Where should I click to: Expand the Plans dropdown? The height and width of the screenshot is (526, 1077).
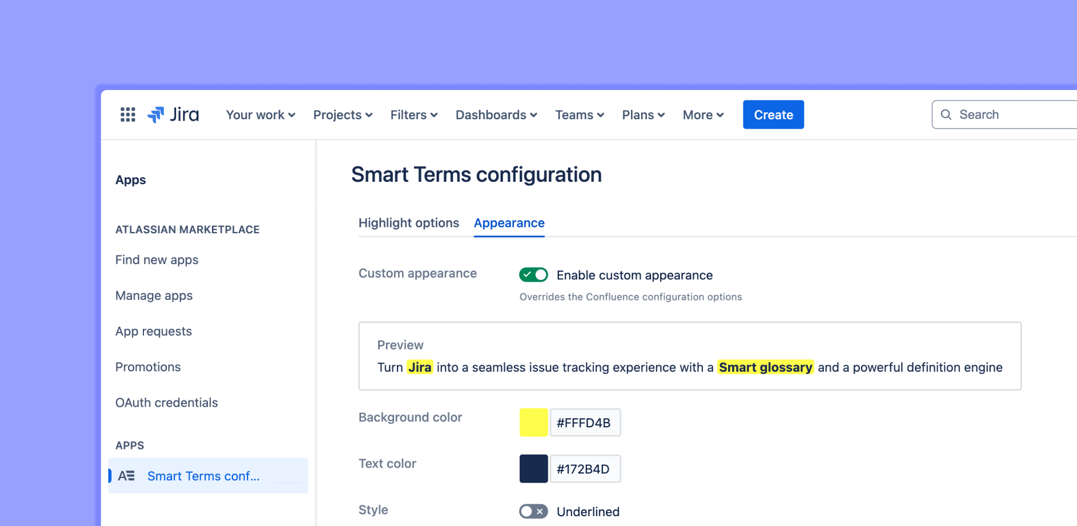[644, 115]
